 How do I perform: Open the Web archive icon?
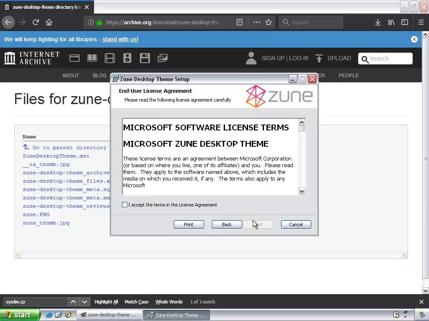(75, 58)
